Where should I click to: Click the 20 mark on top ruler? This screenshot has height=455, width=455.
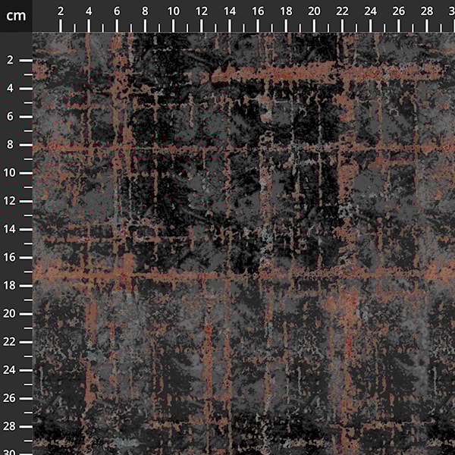[x=314, y=11]
